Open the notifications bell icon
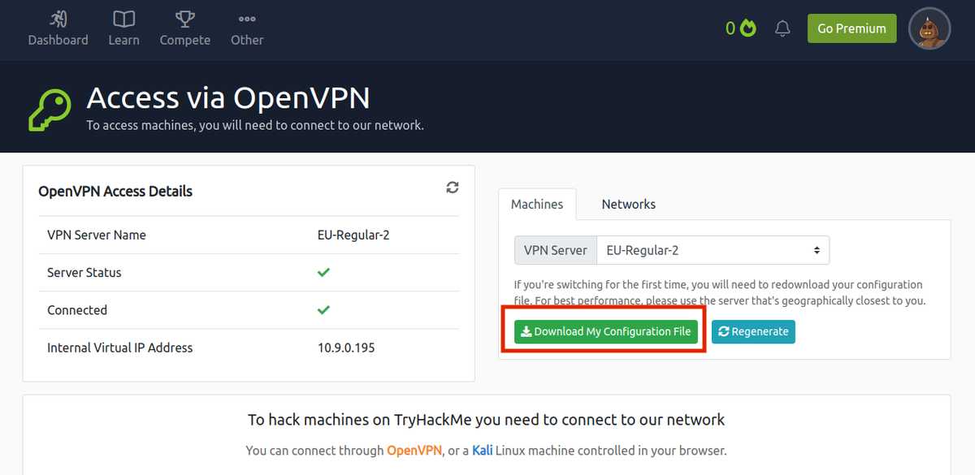Viewport: 975px width, 475px height. (x=782, y=28)
